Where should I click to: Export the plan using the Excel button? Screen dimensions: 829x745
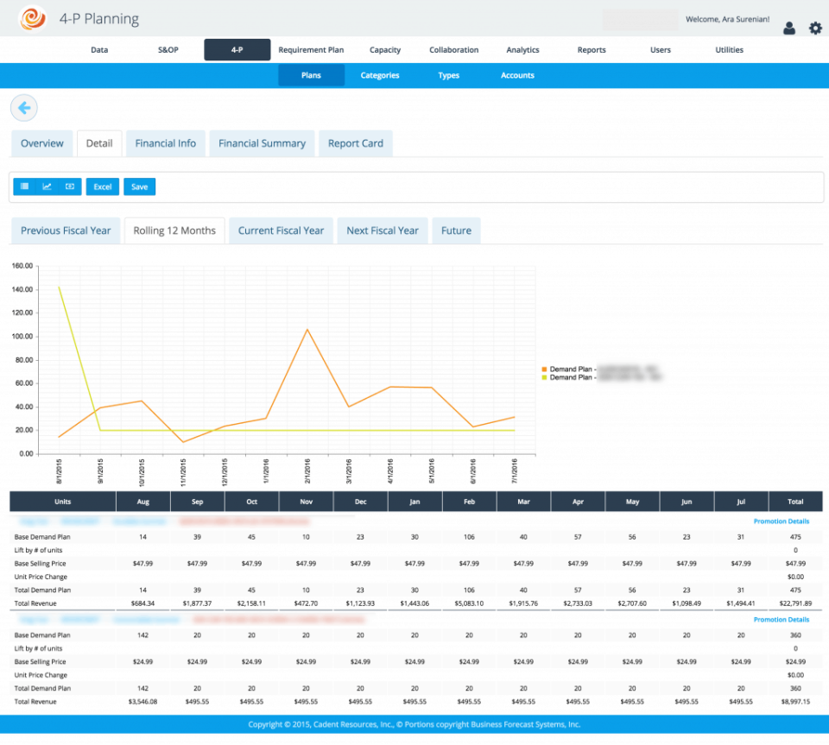tap(102, 186)
